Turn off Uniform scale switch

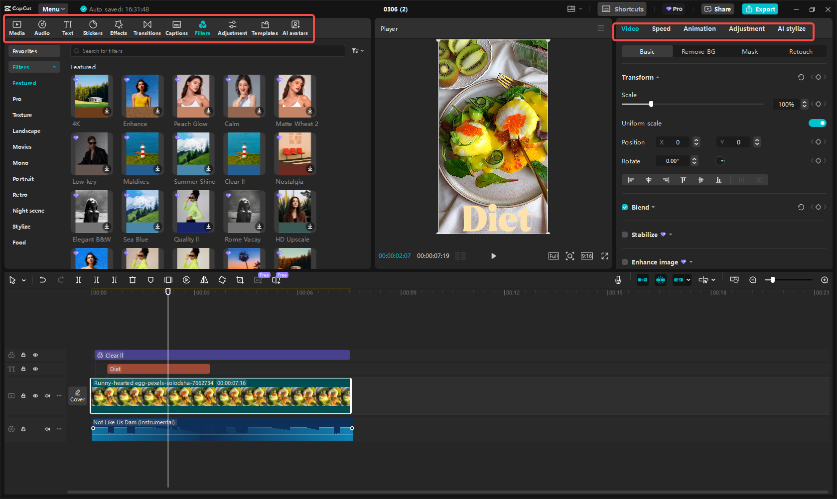[x=817, y=123]
